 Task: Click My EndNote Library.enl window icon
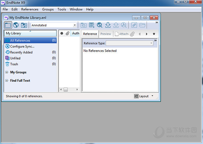(x=6, y=18)
